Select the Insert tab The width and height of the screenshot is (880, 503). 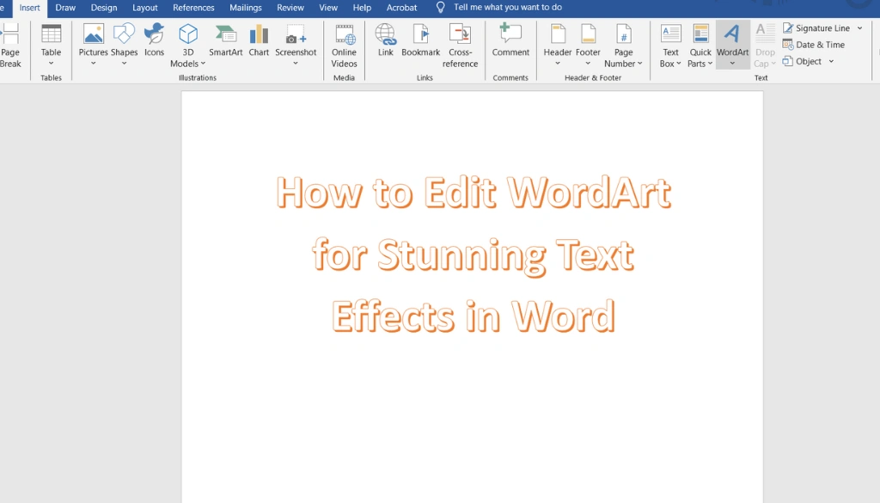(30, 8)
